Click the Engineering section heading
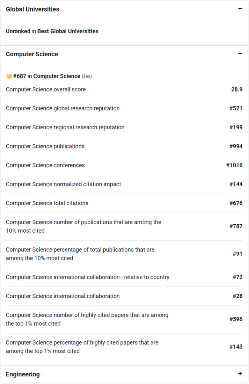 23,374
